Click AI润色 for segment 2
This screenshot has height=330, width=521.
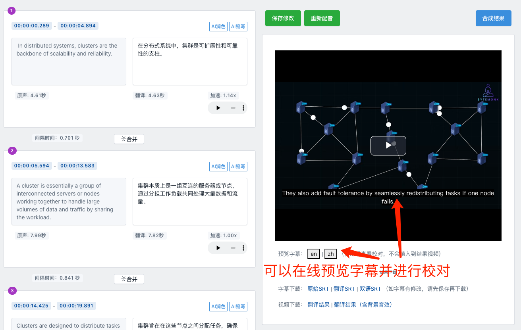218,167
